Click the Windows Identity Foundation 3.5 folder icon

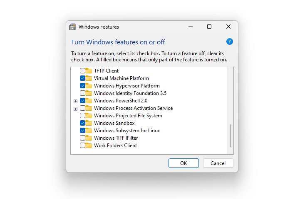(x=89, y=93)
